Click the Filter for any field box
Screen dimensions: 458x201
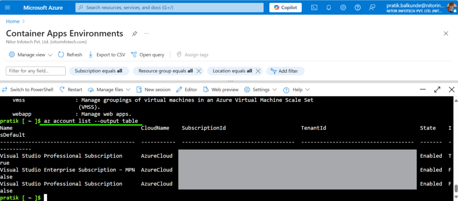click(x=36, y=71)
